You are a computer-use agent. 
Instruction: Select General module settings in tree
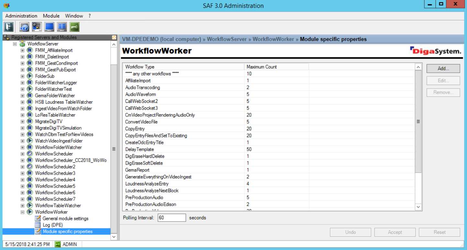coord(65,219)
